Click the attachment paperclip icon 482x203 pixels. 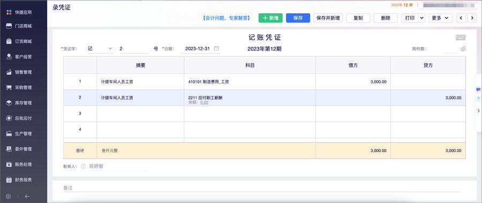coord(463,49)
